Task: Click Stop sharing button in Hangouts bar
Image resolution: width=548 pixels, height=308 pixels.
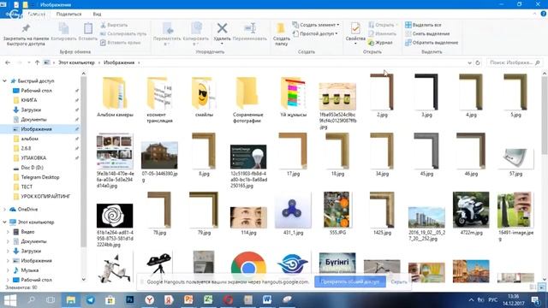Action: coord(350,281)
